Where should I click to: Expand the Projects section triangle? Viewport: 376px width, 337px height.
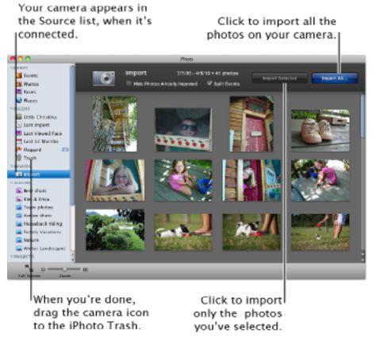coord(11,256)
